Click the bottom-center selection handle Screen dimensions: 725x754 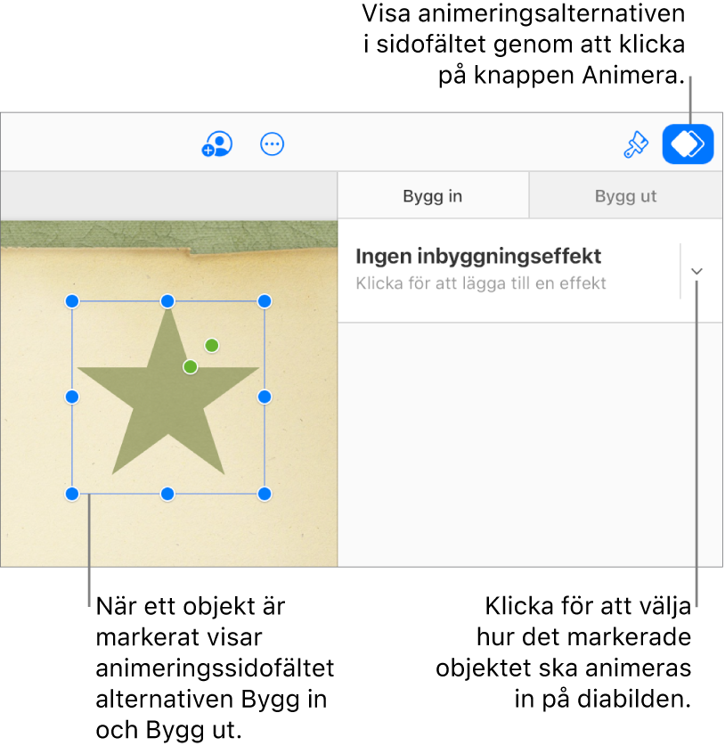pyautogui.click(x=167, y=493)
